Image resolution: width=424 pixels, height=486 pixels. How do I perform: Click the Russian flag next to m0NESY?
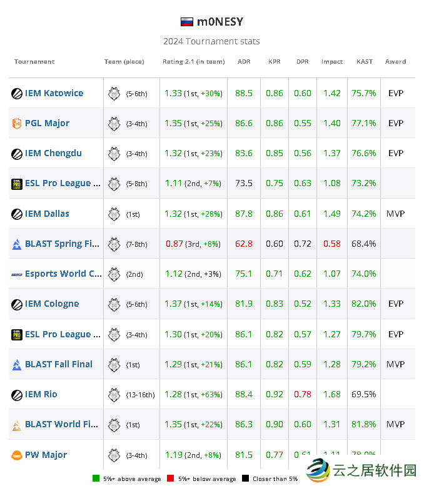pos(186,22)
